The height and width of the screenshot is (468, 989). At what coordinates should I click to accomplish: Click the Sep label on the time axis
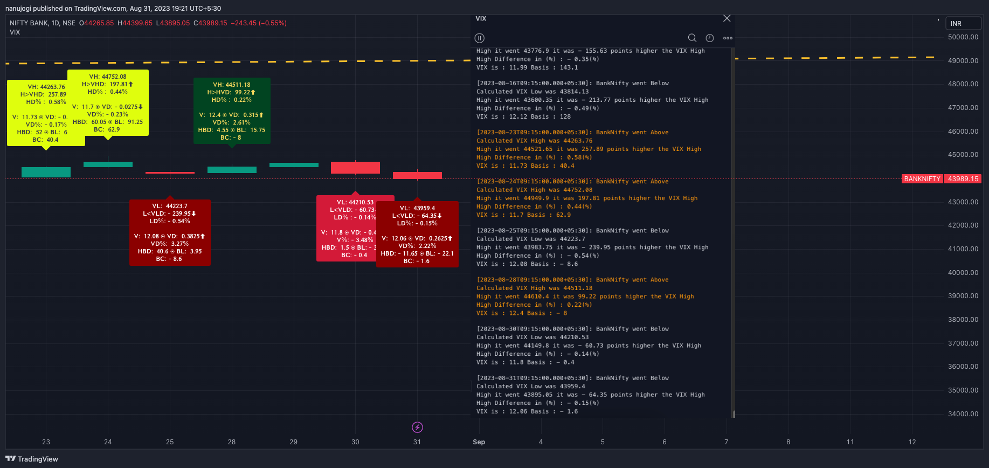pos(479,442)
